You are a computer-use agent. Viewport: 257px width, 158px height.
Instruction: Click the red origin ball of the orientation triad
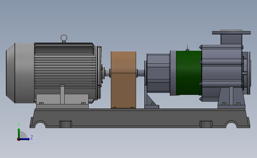point(18,140)
